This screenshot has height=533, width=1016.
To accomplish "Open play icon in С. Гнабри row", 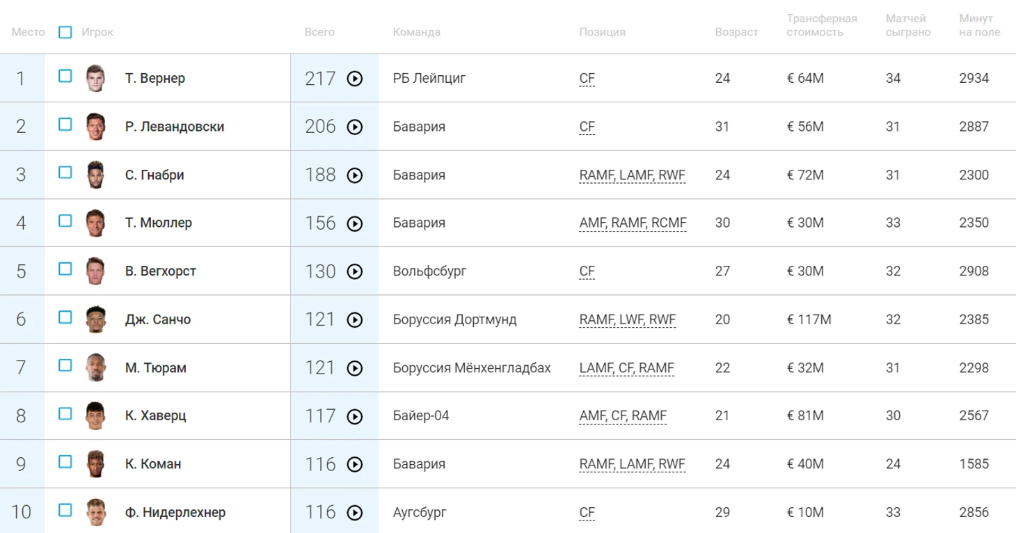I will point(355,175).
